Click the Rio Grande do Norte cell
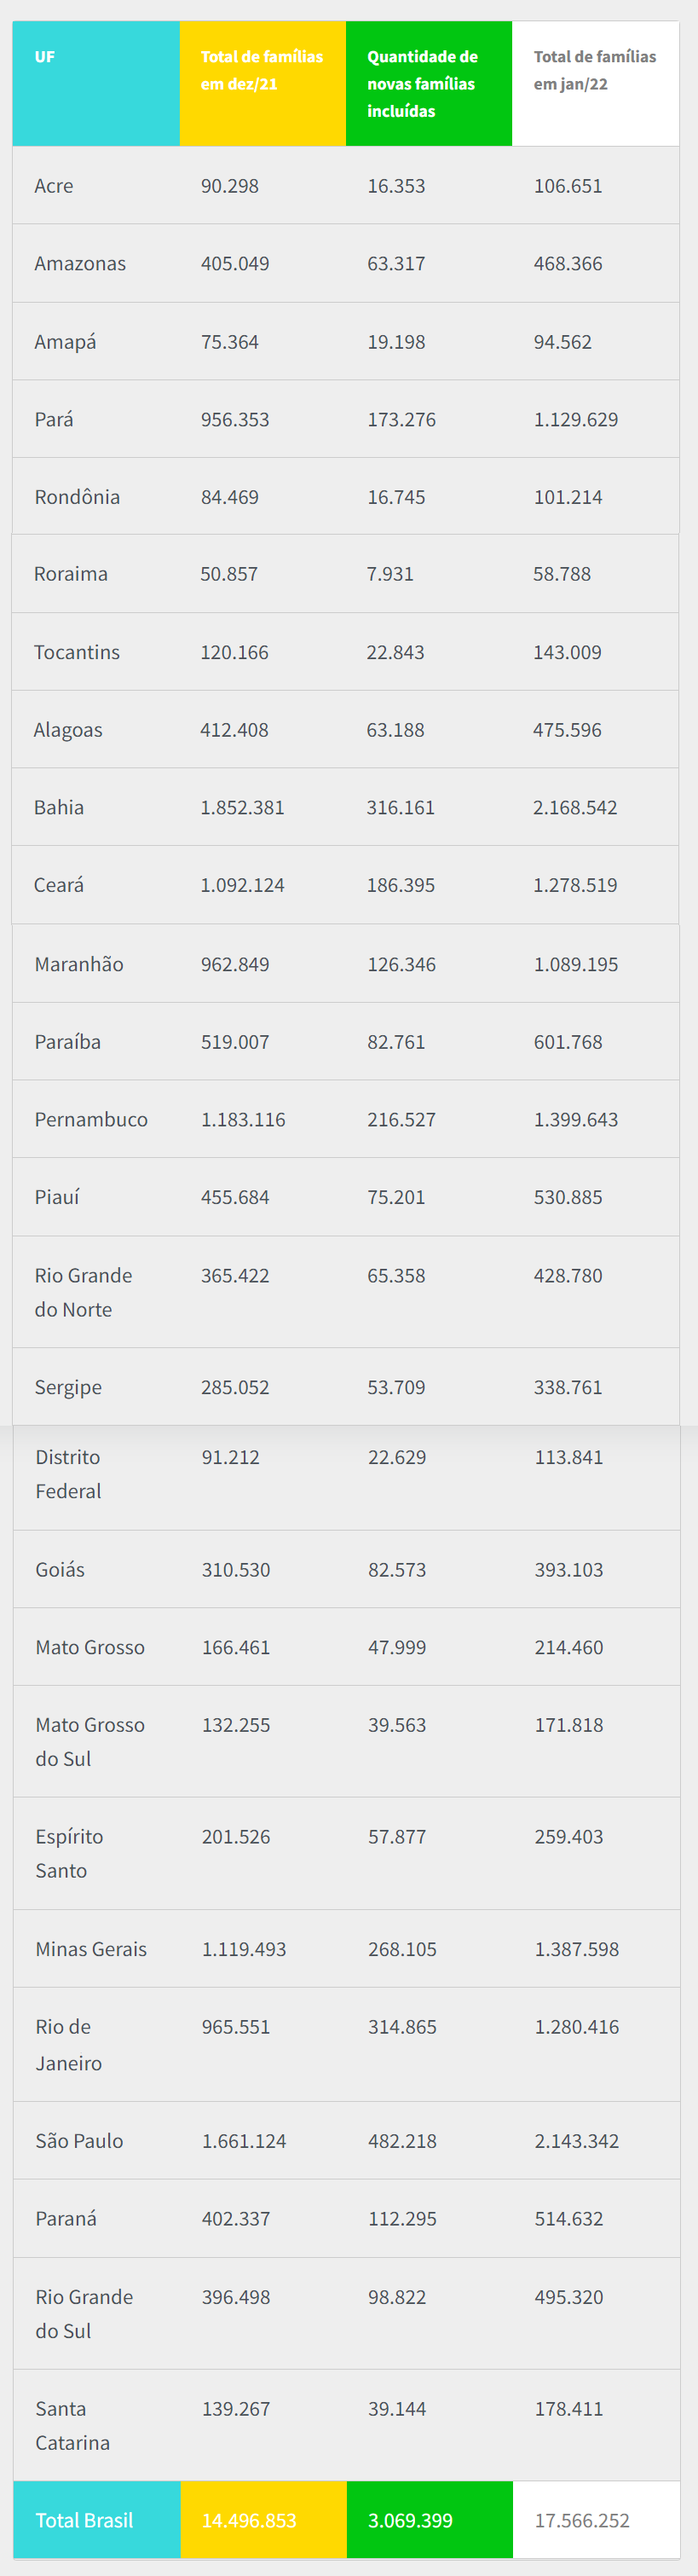 click(83, 1292)
